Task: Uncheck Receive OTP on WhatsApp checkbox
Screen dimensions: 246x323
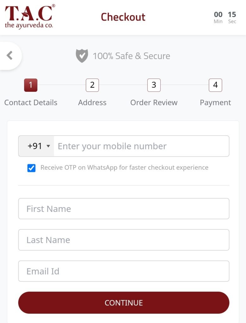Action: (x=31, y=168)
